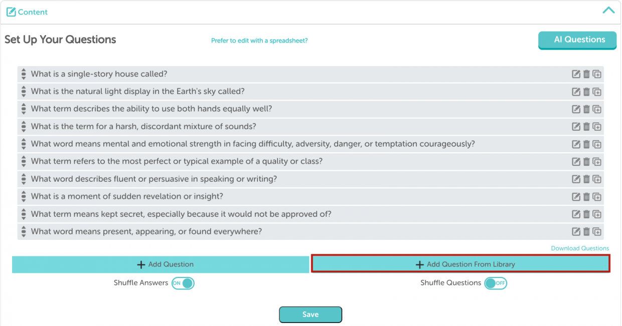This screenshot has width=622, height=326.
Task: Open the Content section header
Action: coord(27,12)
